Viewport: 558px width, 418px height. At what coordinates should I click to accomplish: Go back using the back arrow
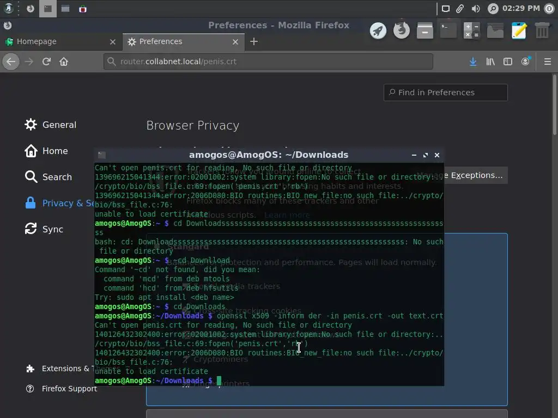coord(11,62)
